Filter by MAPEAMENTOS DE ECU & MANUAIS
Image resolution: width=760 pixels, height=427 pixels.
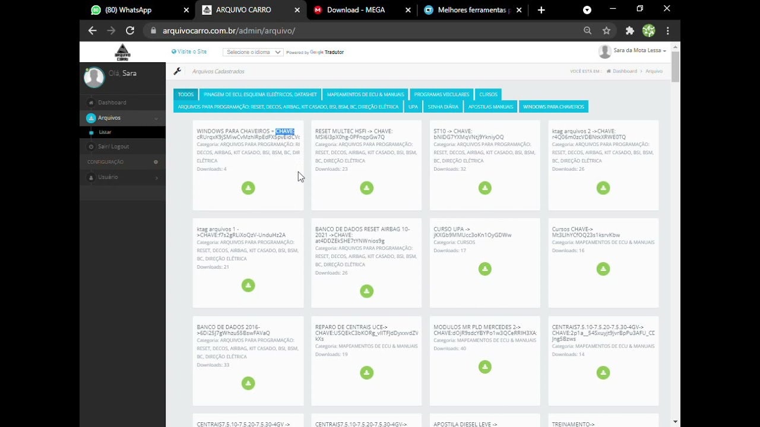coord(365,94)
